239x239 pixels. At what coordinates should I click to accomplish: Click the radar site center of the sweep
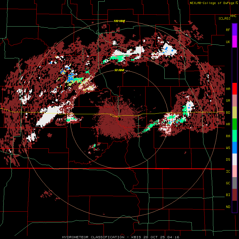[119, 119]
